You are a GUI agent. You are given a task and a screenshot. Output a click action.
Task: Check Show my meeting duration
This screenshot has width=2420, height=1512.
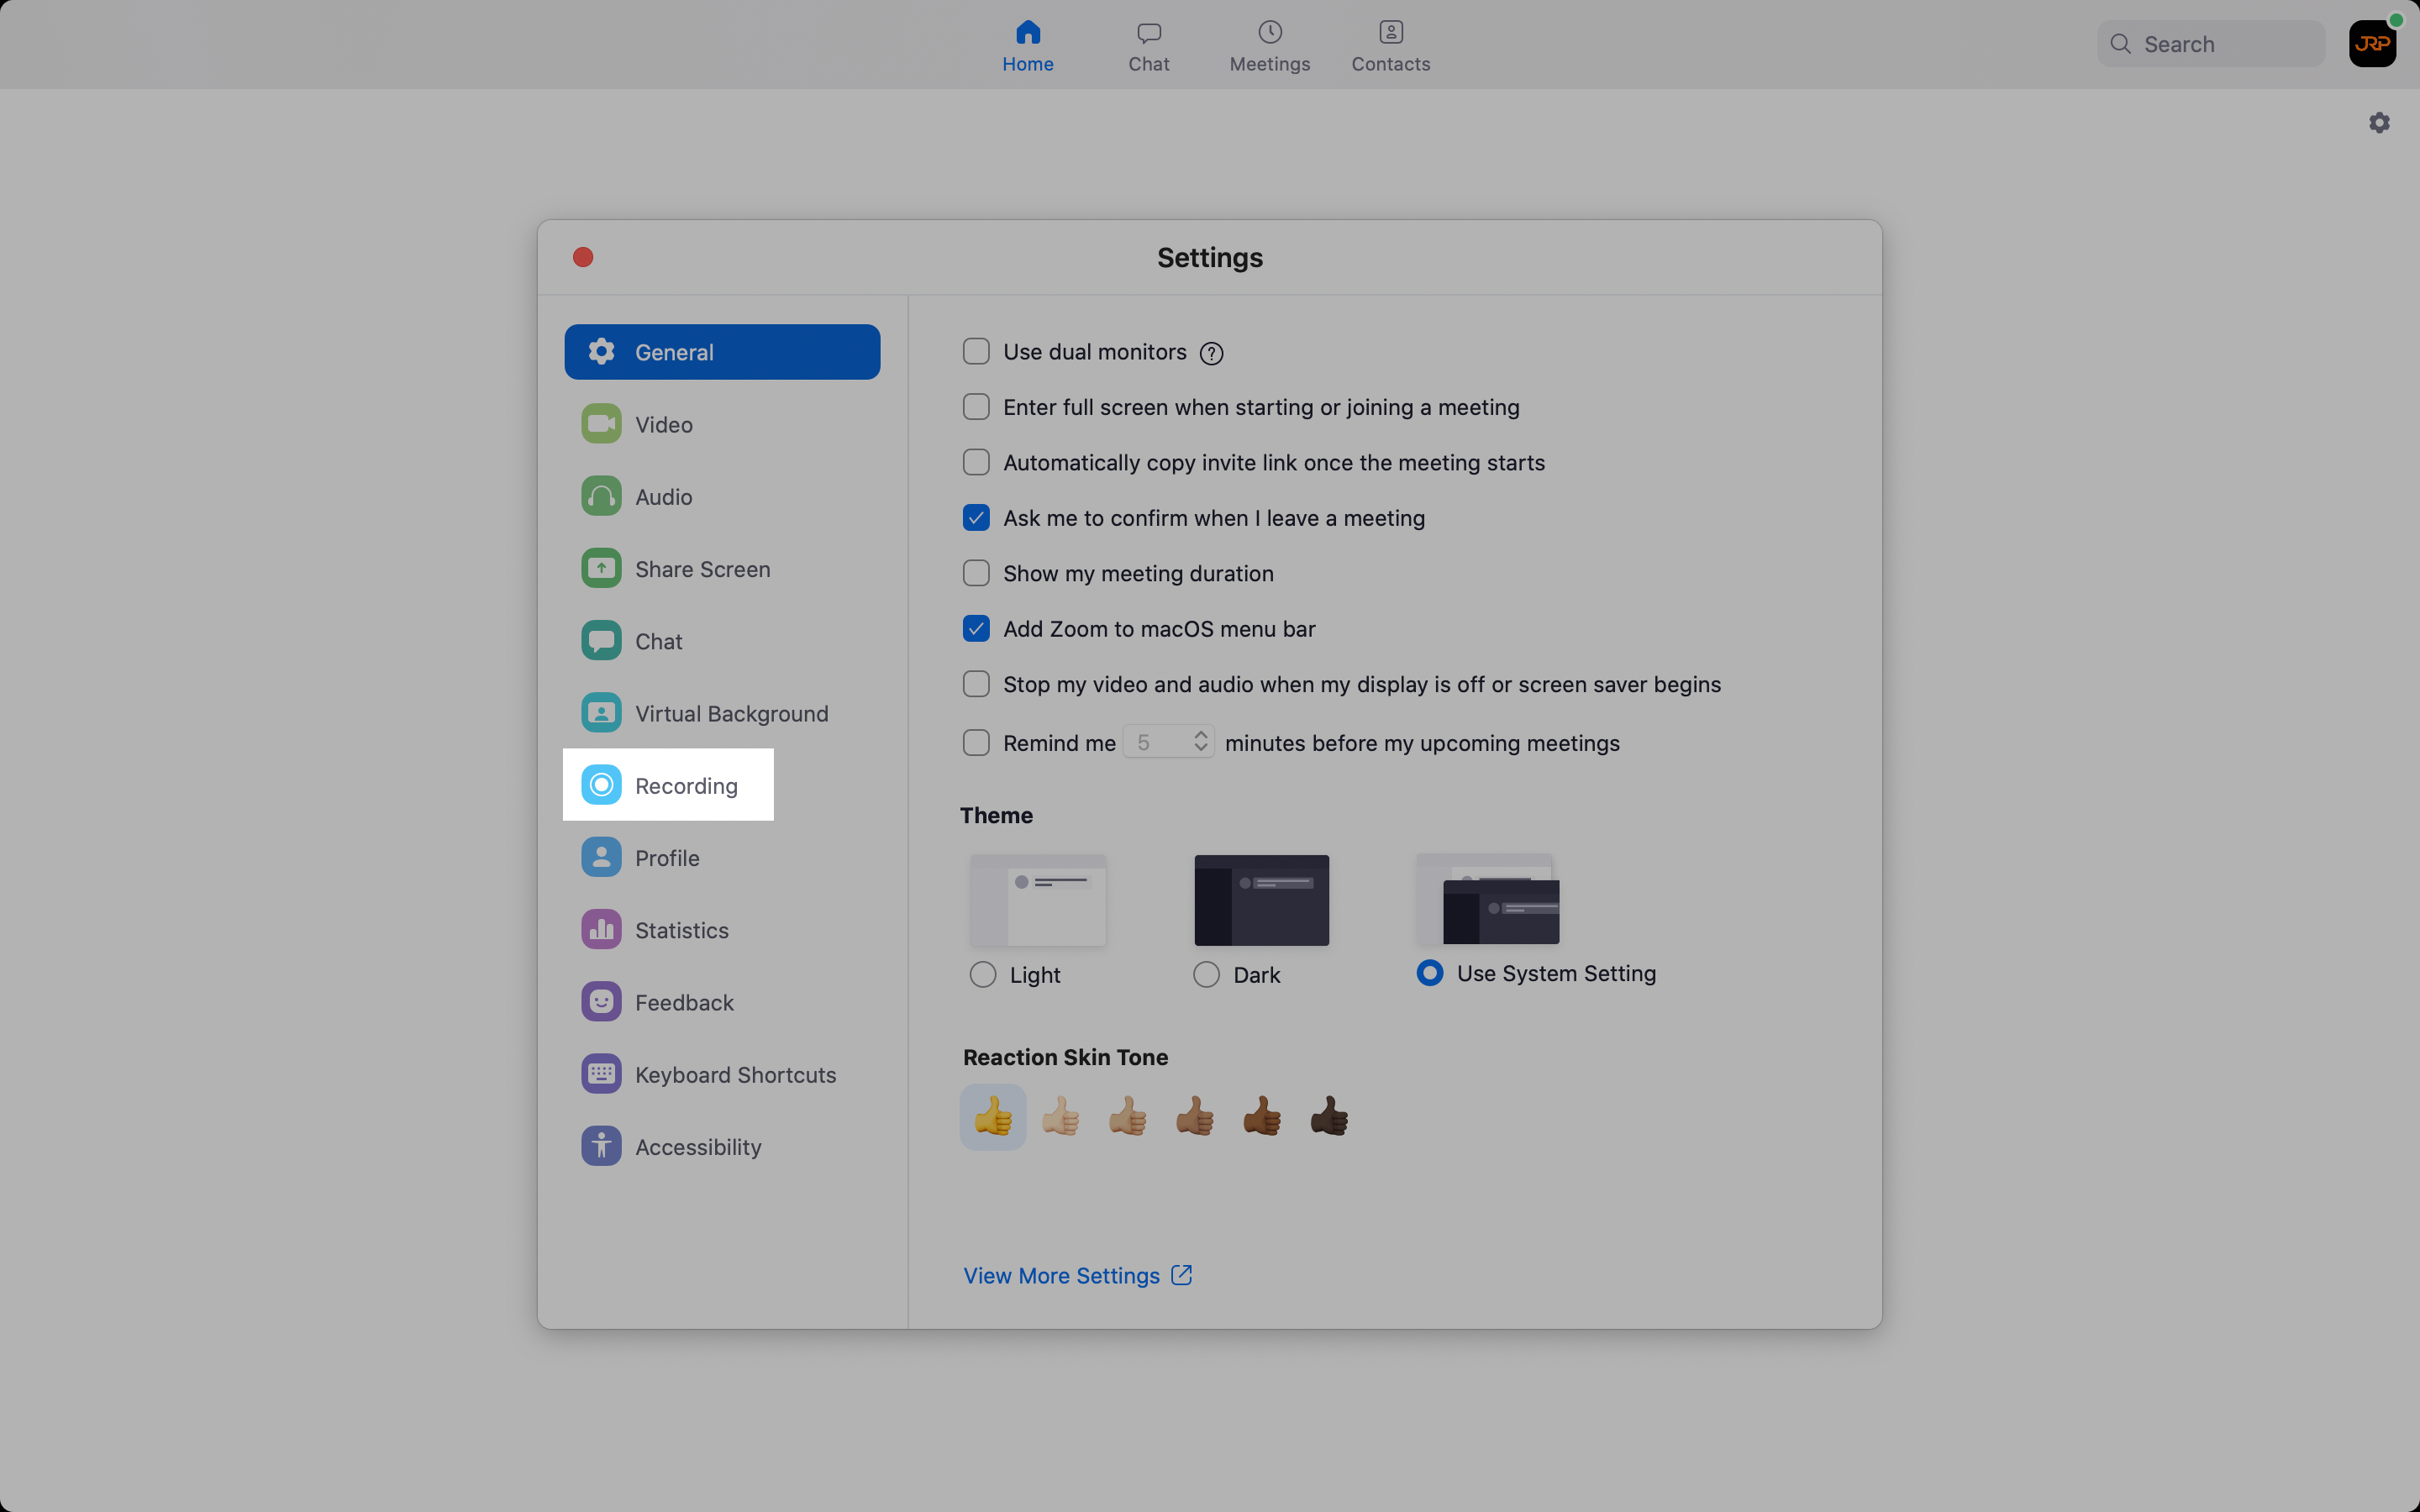tap(976, 572)
